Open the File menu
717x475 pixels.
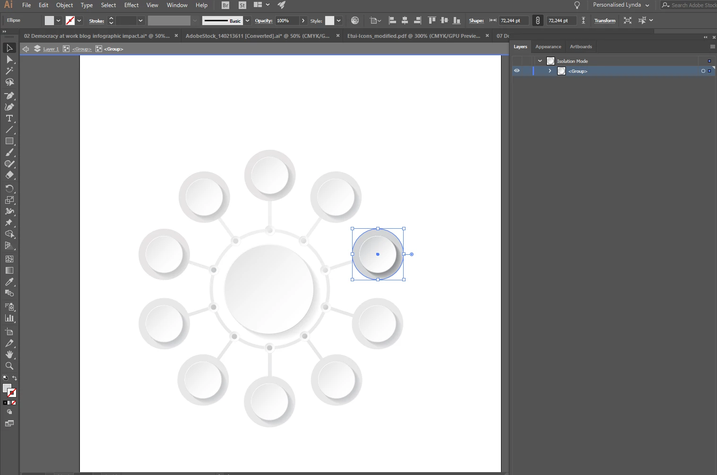click(26, 5)
